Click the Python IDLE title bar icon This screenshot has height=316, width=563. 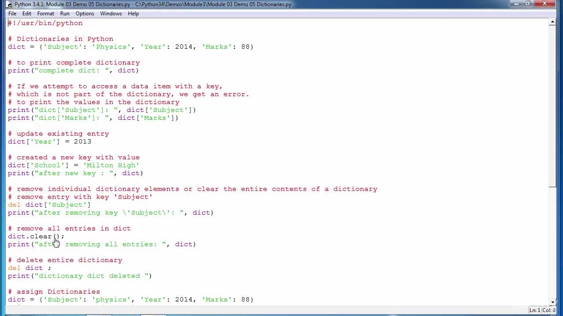point(9,4)
